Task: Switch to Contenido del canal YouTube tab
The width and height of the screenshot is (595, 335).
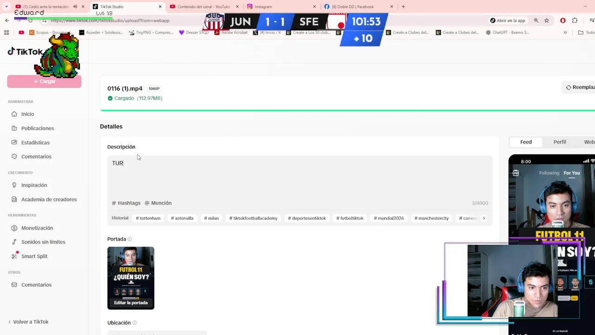Action: point(203,7)
